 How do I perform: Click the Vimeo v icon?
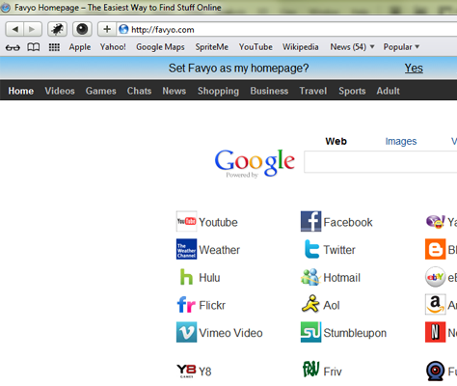pyautogui.click(x=186, y=332)
